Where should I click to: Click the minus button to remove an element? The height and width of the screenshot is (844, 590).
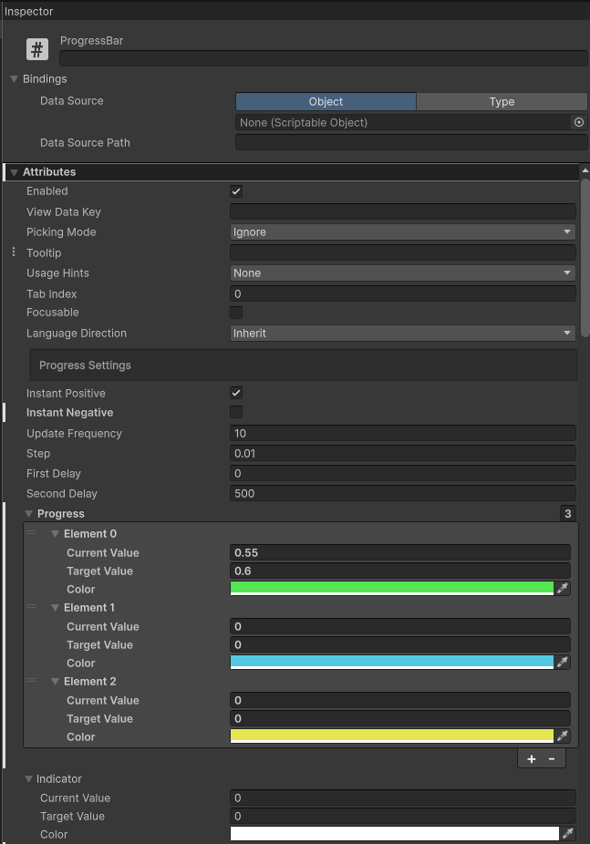click(552, 758)
